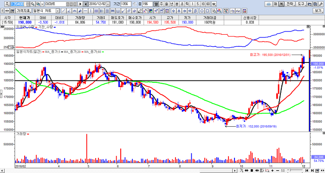
Task: Click the zoom-in plus icon at bottom
Action: [273, 171]
